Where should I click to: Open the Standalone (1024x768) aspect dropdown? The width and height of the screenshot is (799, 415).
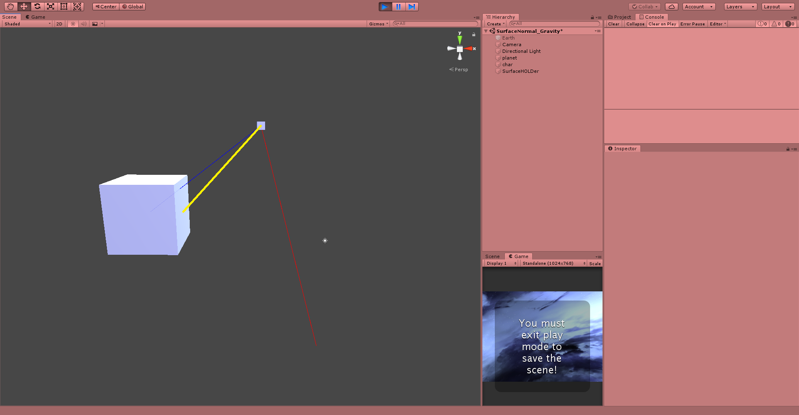pyautogui.click(x=554, y=263)
